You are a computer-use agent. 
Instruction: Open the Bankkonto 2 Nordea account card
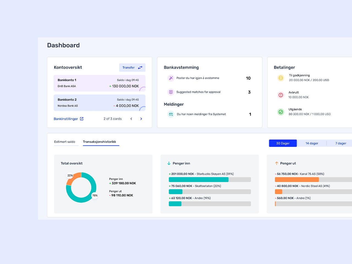(x=99, y=103)
